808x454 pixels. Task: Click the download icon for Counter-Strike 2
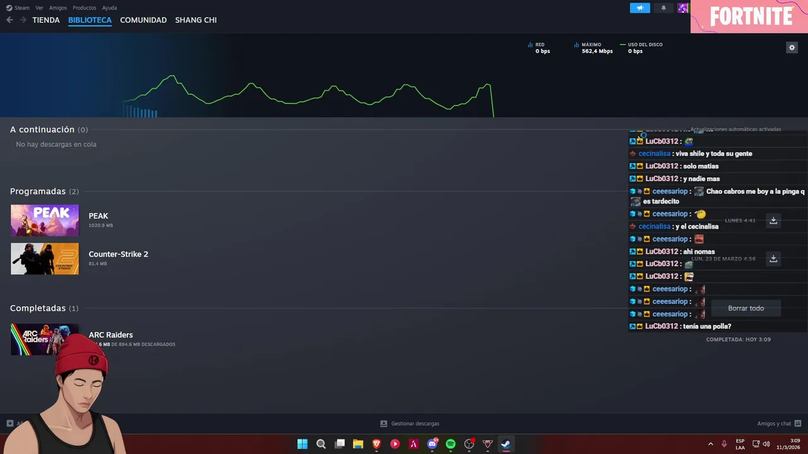(x=773, y=259)
